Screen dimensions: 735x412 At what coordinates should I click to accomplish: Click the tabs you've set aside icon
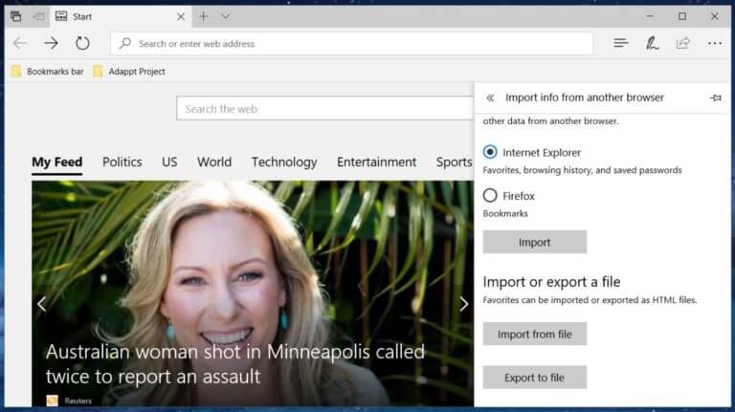[16, 16]
